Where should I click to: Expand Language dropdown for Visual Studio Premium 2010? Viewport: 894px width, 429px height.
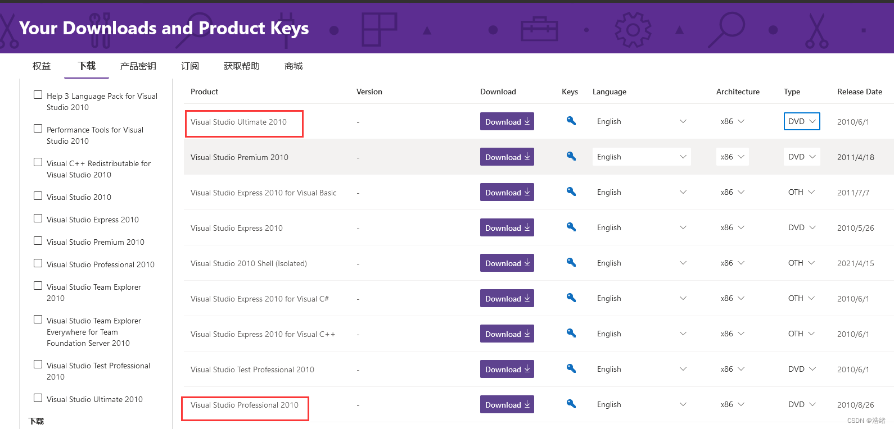coord(641,157)
